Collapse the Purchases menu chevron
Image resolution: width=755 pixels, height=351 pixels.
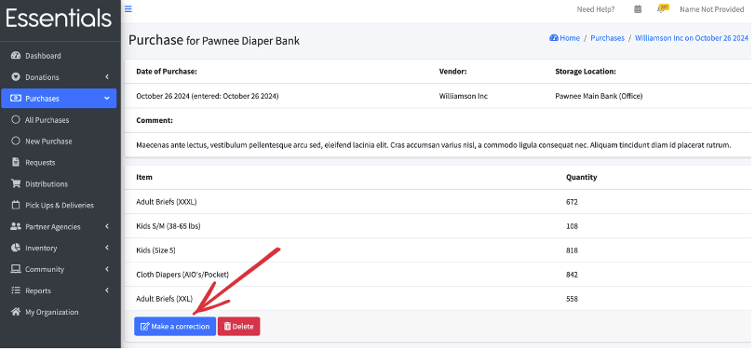107,98
